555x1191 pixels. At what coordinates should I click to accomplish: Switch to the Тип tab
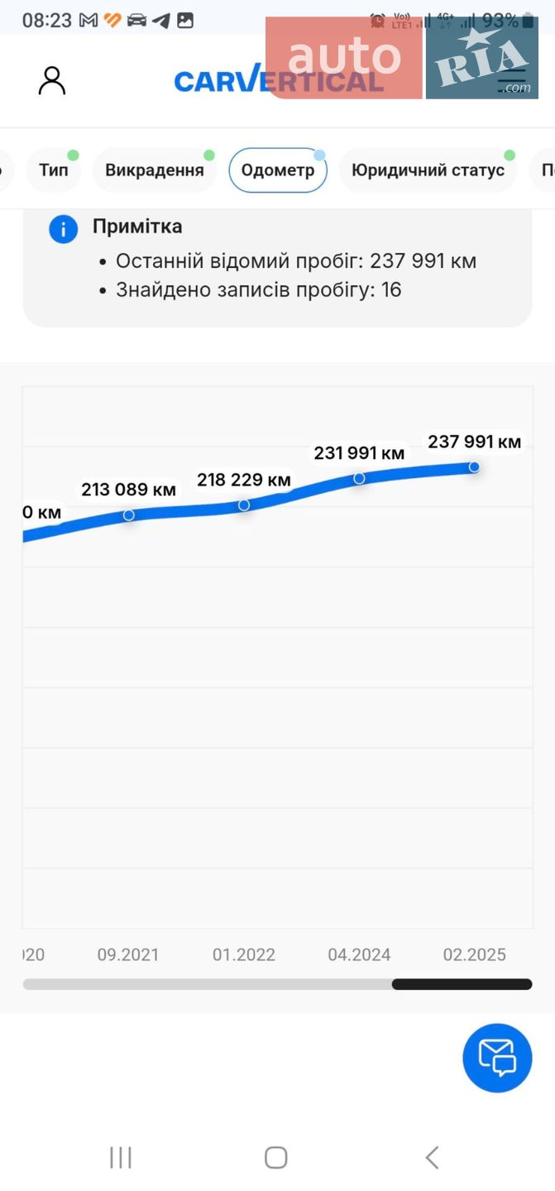click(x=54, y=170)
